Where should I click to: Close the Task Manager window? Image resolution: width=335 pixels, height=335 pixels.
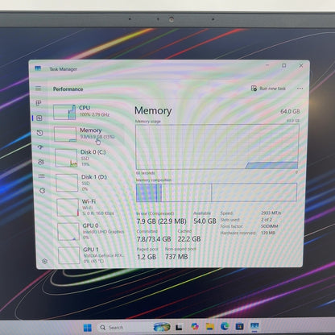pos(301,65)
